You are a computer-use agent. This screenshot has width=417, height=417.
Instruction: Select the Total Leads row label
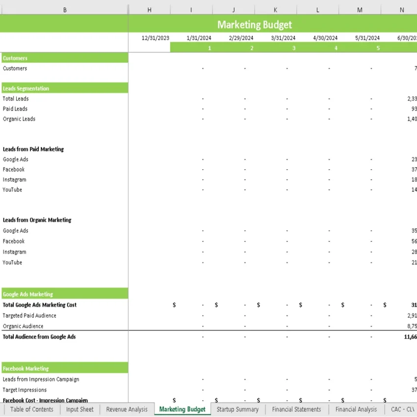click(15, 99)
